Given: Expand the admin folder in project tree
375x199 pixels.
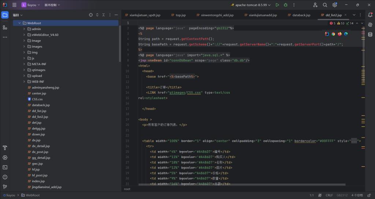Looking at the screenshot, I should point(24,29).
